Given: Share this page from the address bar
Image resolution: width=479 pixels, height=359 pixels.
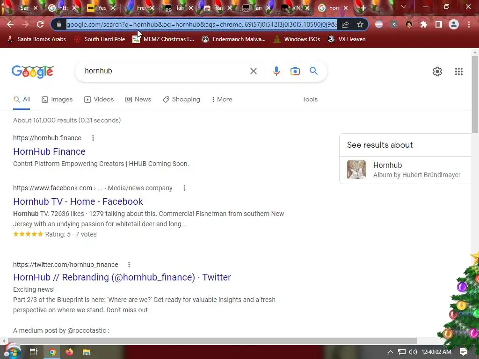Looking at the screenshot, I should coord(345,24).
